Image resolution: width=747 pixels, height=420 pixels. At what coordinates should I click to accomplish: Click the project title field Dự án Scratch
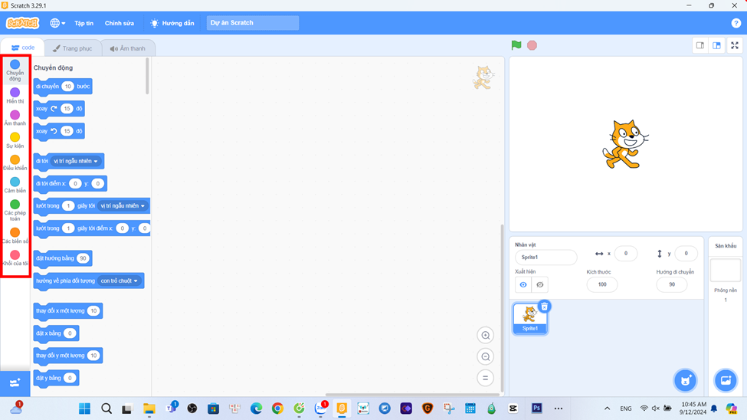click(x=253, y=23)
